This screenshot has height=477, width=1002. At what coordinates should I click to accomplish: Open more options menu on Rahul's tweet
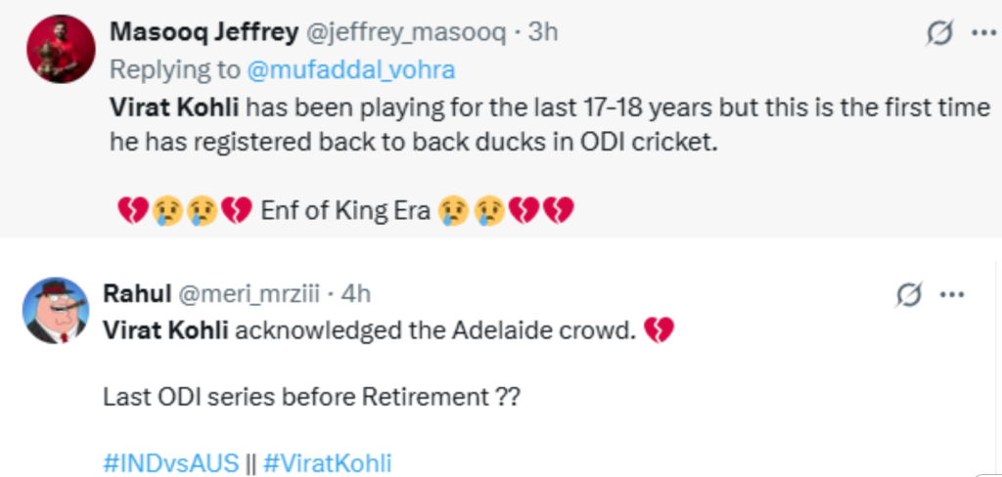[952, 293]
